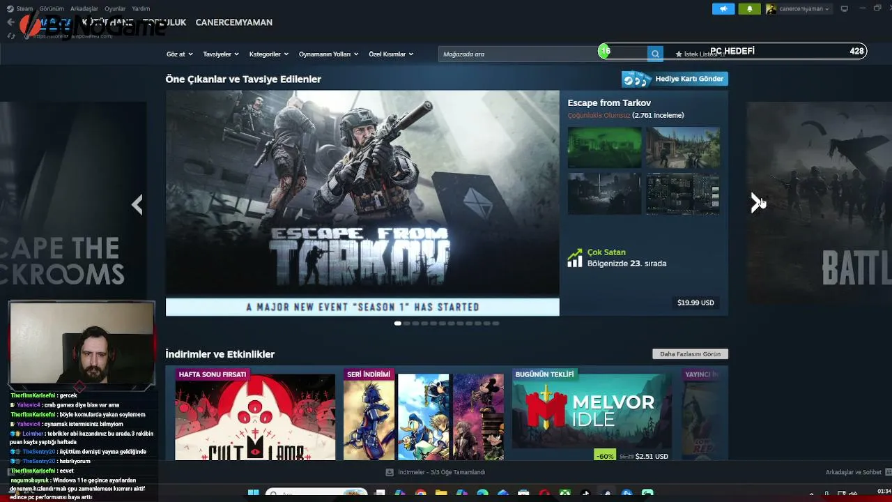
Task: Open the Steam announcements megaphone
Action: point(723,8)
